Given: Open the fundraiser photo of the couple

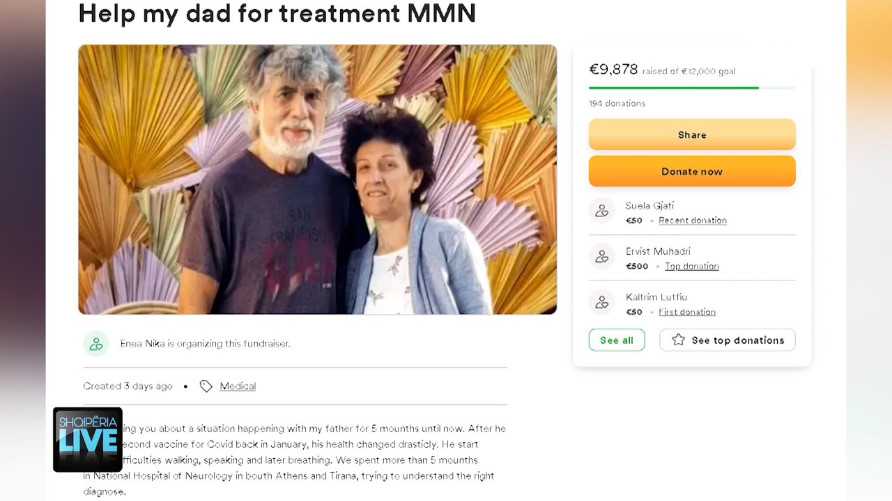Looking at the screenshot, I should [x=317, y=180].
